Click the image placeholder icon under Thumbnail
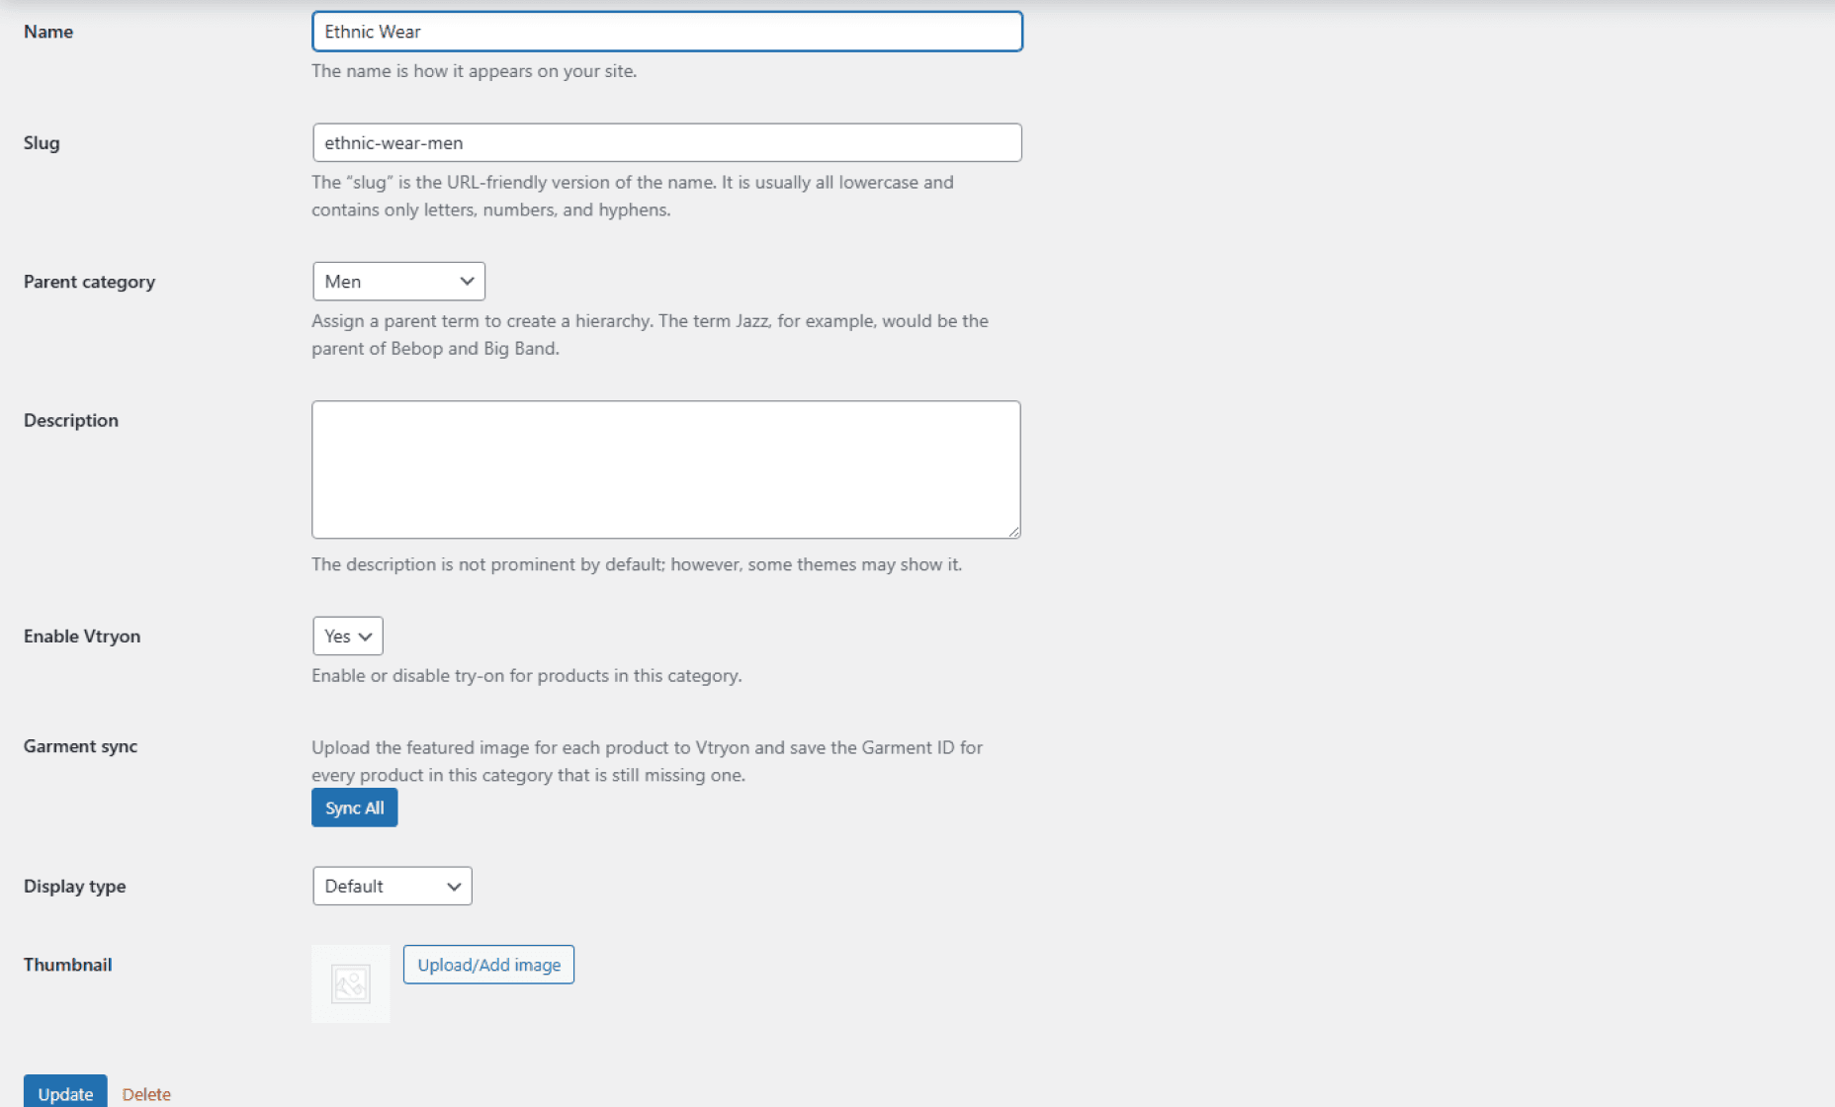The image size is (1835, 1107). pyautogui.click(x=350, y=982)
